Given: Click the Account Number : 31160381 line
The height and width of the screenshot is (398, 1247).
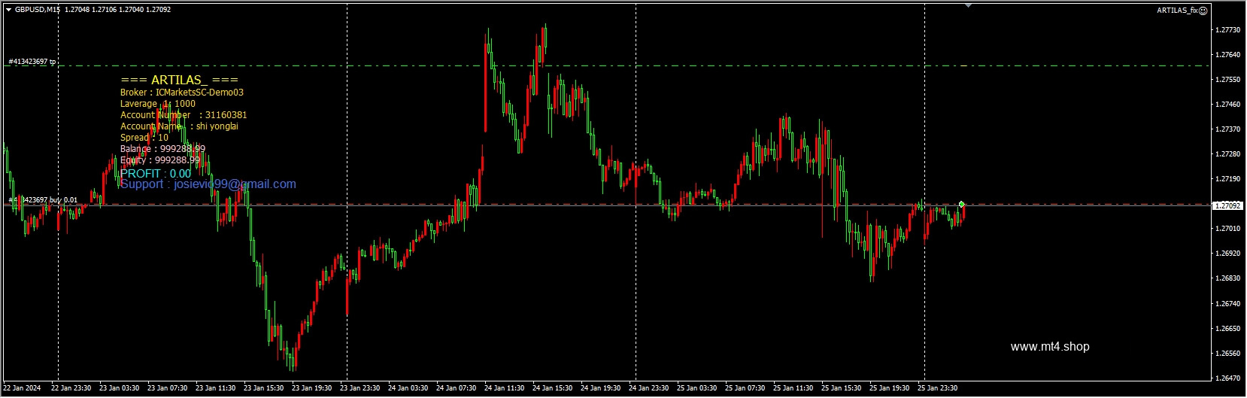Looking at the screenshot, I should point(184,115).
